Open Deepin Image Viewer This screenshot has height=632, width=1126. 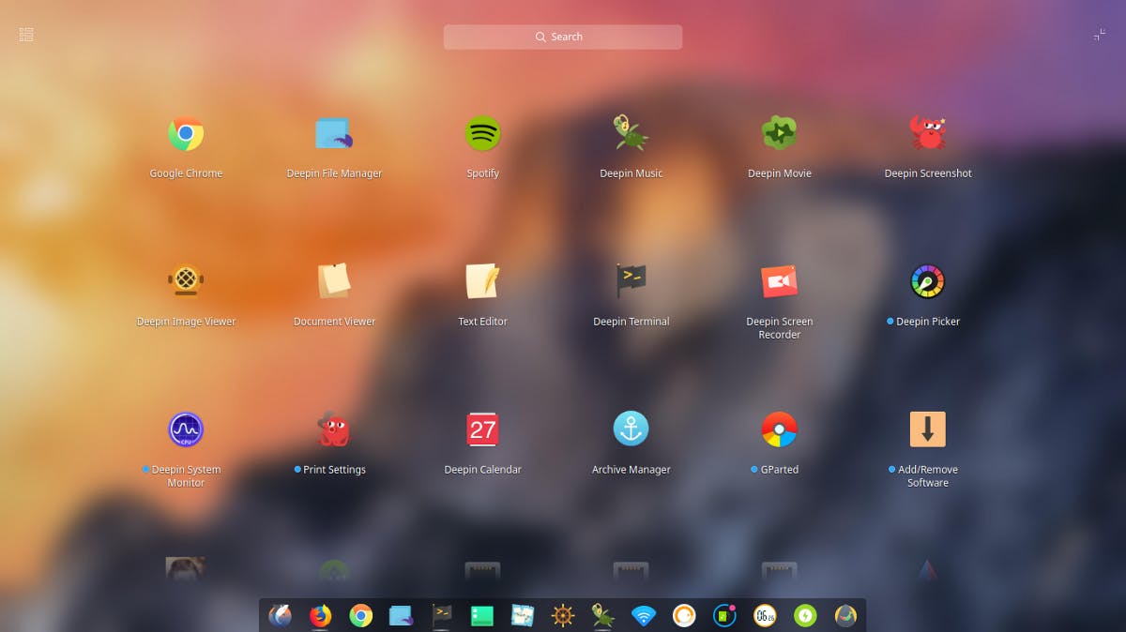click(185, 281)
